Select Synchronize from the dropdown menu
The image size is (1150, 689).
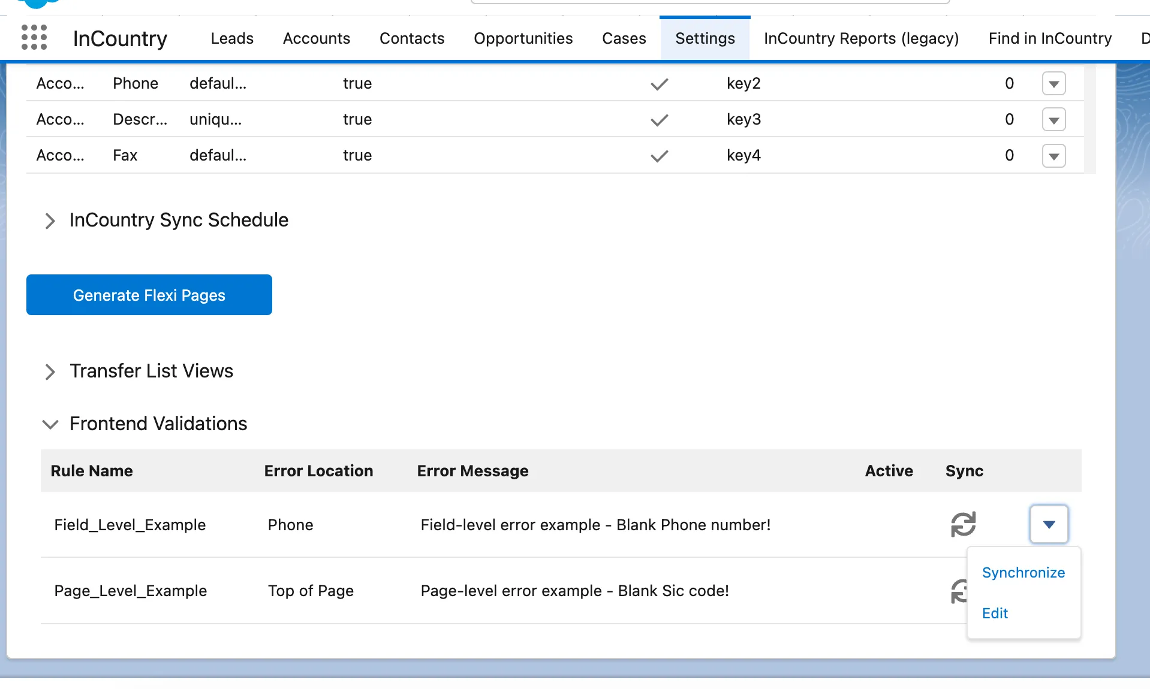1023,573
